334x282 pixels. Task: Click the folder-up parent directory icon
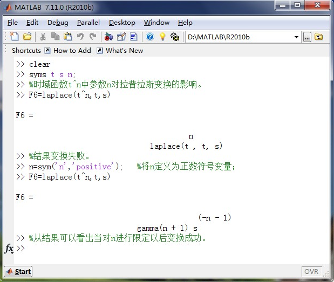click(319, 37)
